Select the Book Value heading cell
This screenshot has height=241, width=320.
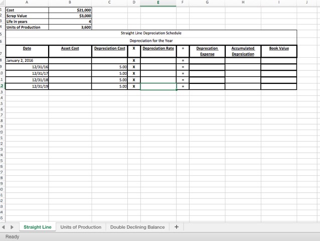point(279,51)
